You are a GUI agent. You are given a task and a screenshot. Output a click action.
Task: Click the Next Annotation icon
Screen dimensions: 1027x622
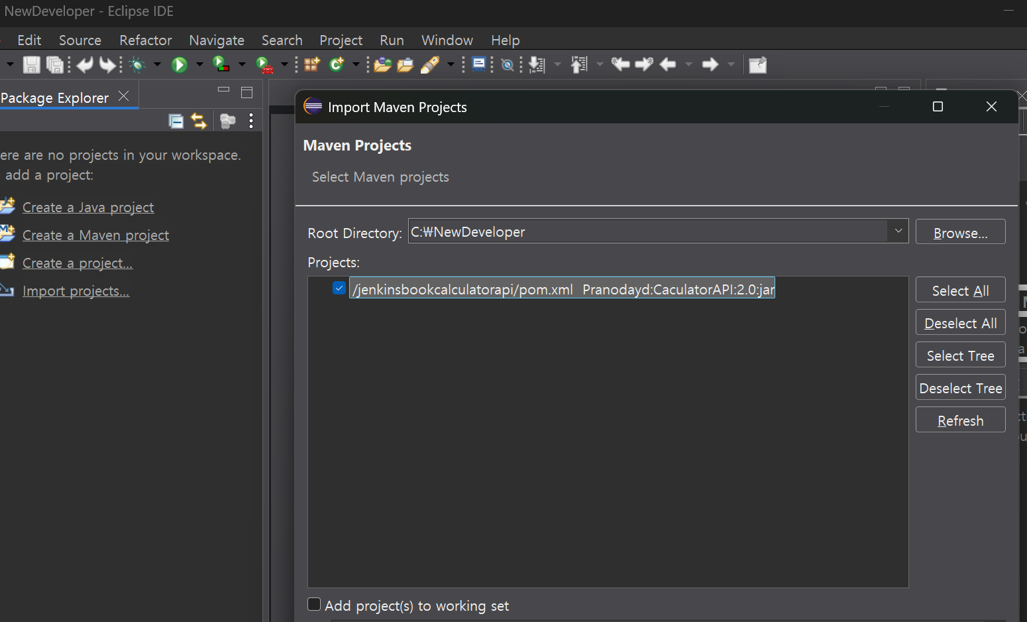[537, 64]
